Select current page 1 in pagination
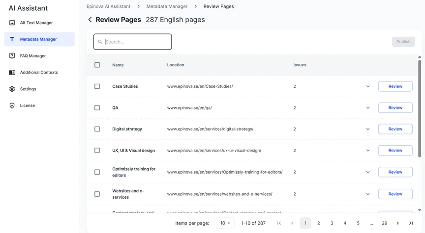Image resolution: width=425 pixels, height=233 pixels. (305, 223)
